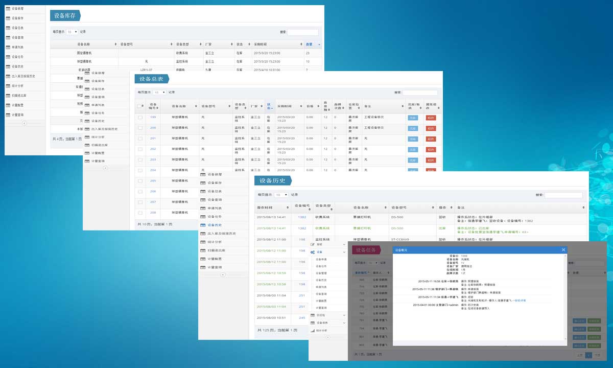
Task: Click search field in 设备总表 window
Action: tap(420, 93)
